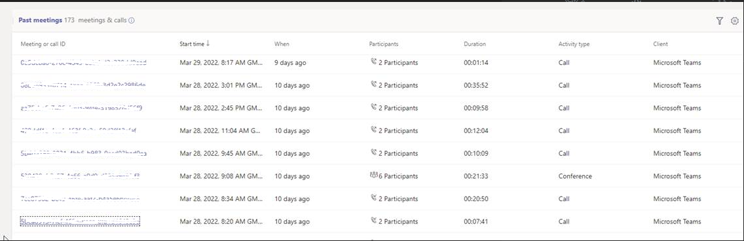Open the table settings gear icon

tap(735, 21)
